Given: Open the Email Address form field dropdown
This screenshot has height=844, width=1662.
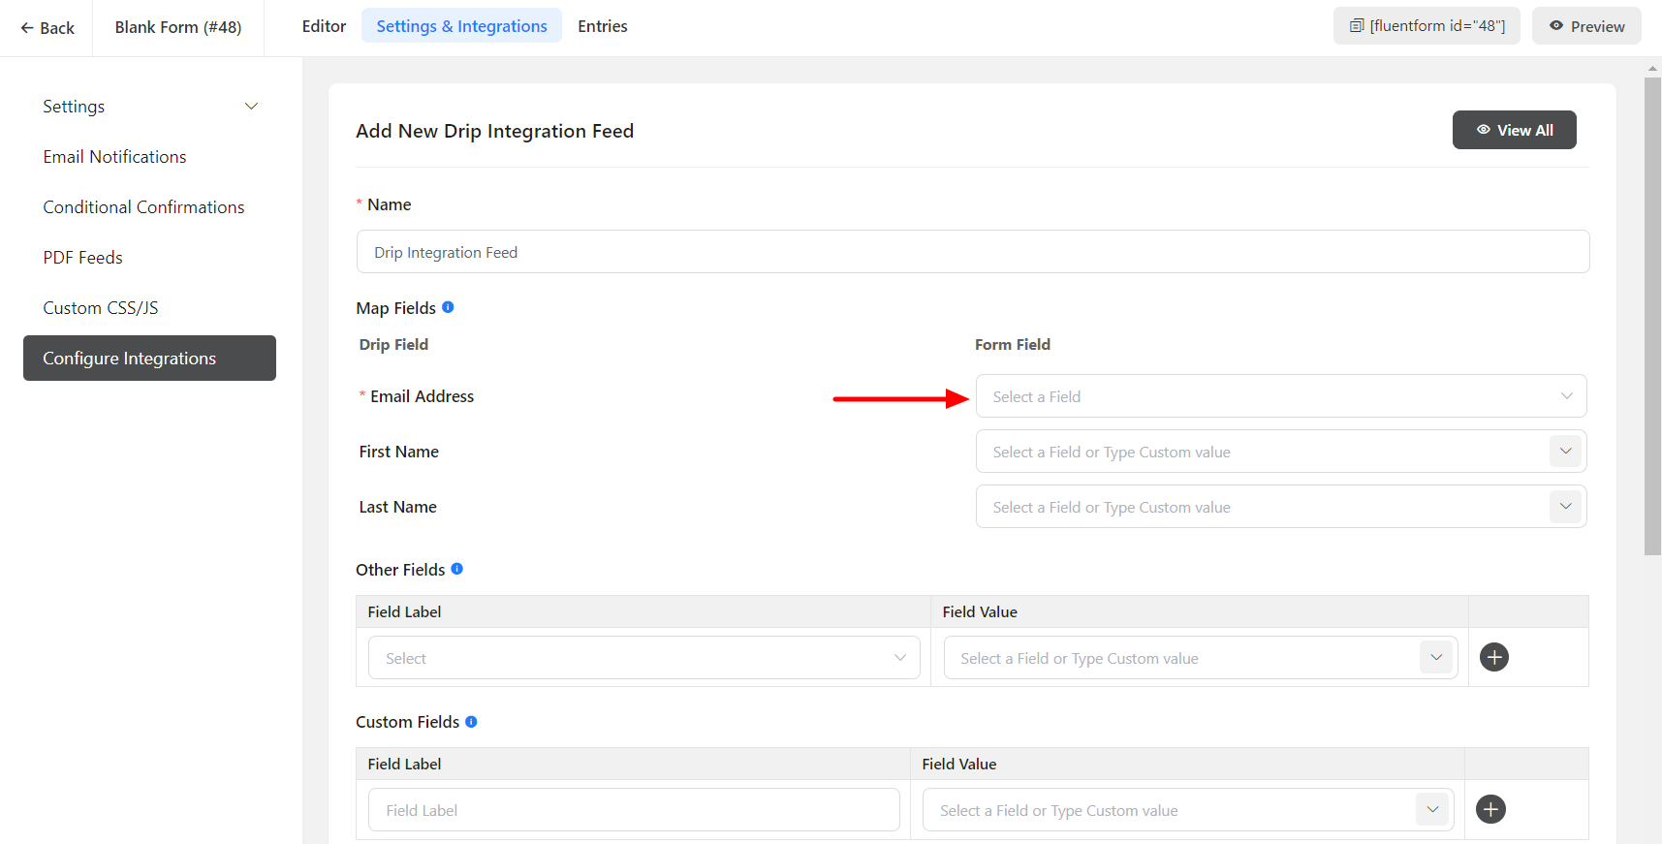Looking at the screenshot, I should (x=1280, y=396).
